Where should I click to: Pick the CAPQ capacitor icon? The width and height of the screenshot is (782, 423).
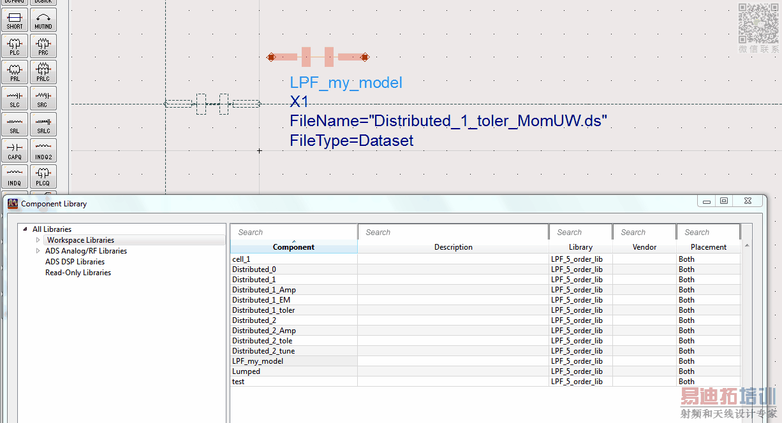pyautogui.click(x=15, y=151)
